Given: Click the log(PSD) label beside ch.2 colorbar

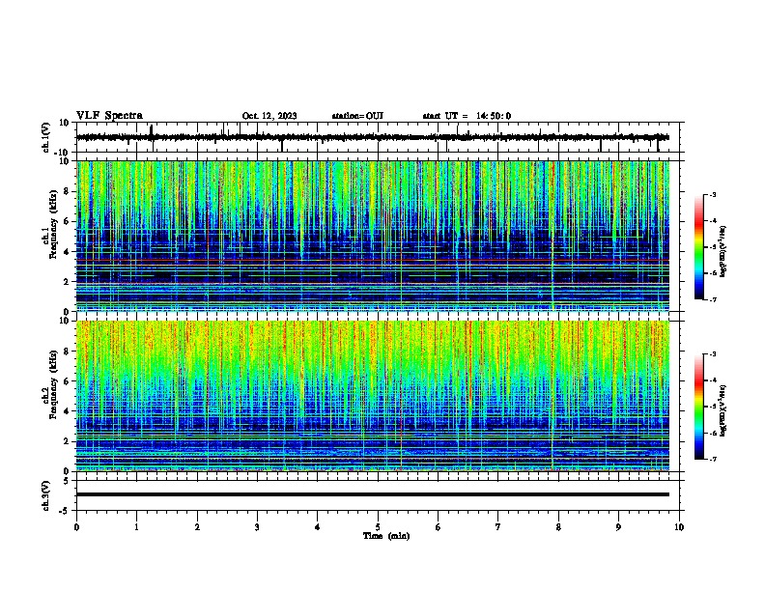Looking at the screenshot, I should (x=722, y=410).
